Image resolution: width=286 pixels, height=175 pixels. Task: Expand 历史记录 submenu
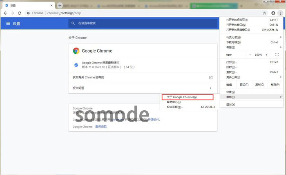coord(251,37)
